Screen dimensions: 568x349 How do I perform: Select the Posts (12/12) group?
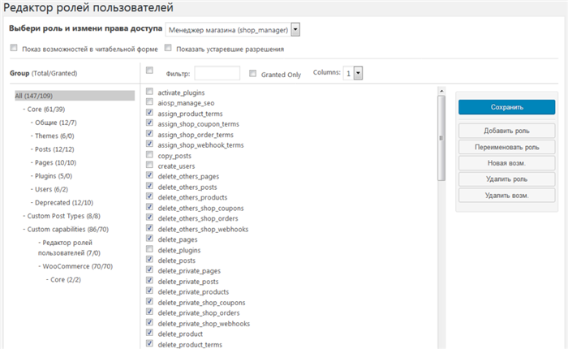click(x=52, y=149)
